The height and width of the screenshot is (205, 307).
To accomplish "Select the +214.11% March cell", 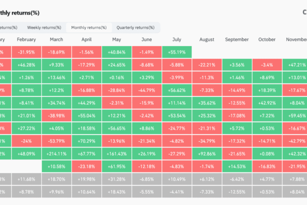I will 56,153.
